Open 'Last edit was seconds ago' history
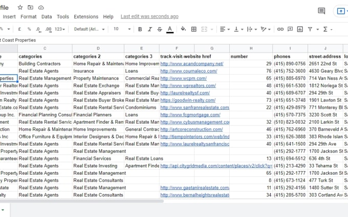This screenshot has height=217, width=348. [149, 16]
